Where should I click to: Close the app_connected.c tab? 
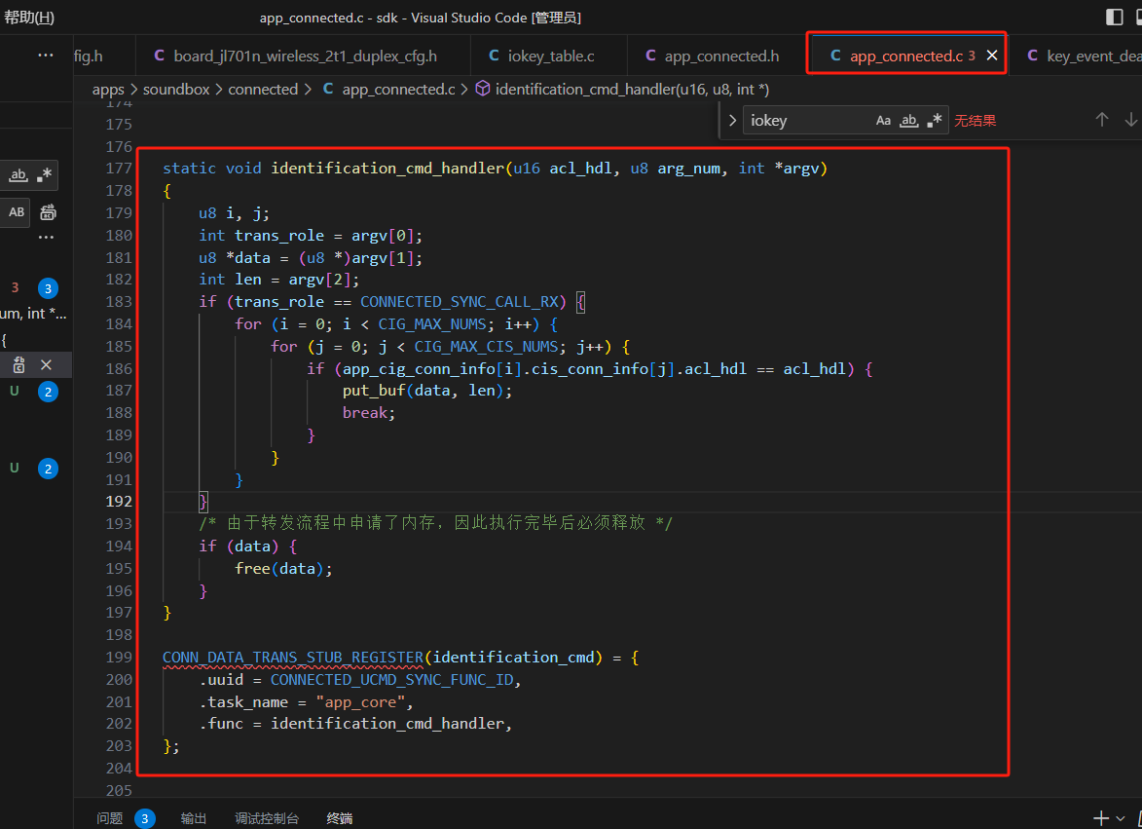tap(992, 56)
